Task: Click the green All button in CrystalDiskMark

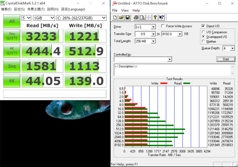Action: [x=12, y=21]
